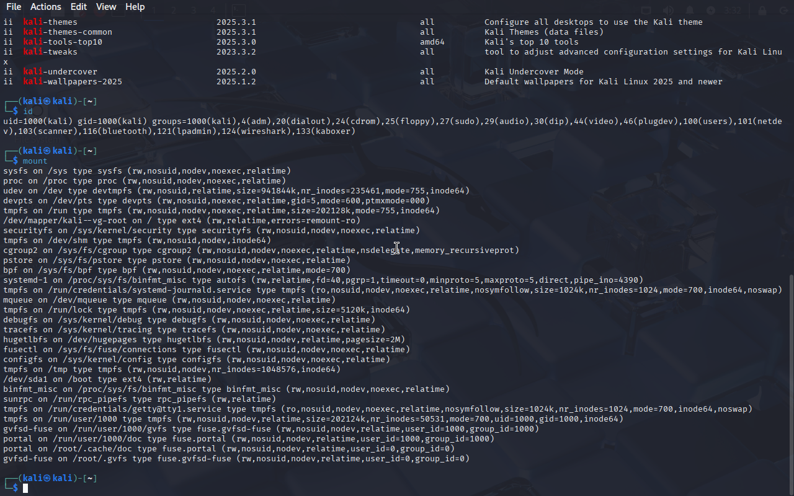Screen dimensions: 794x496
Task: Click the 'mount' command text
Action: 35,161
